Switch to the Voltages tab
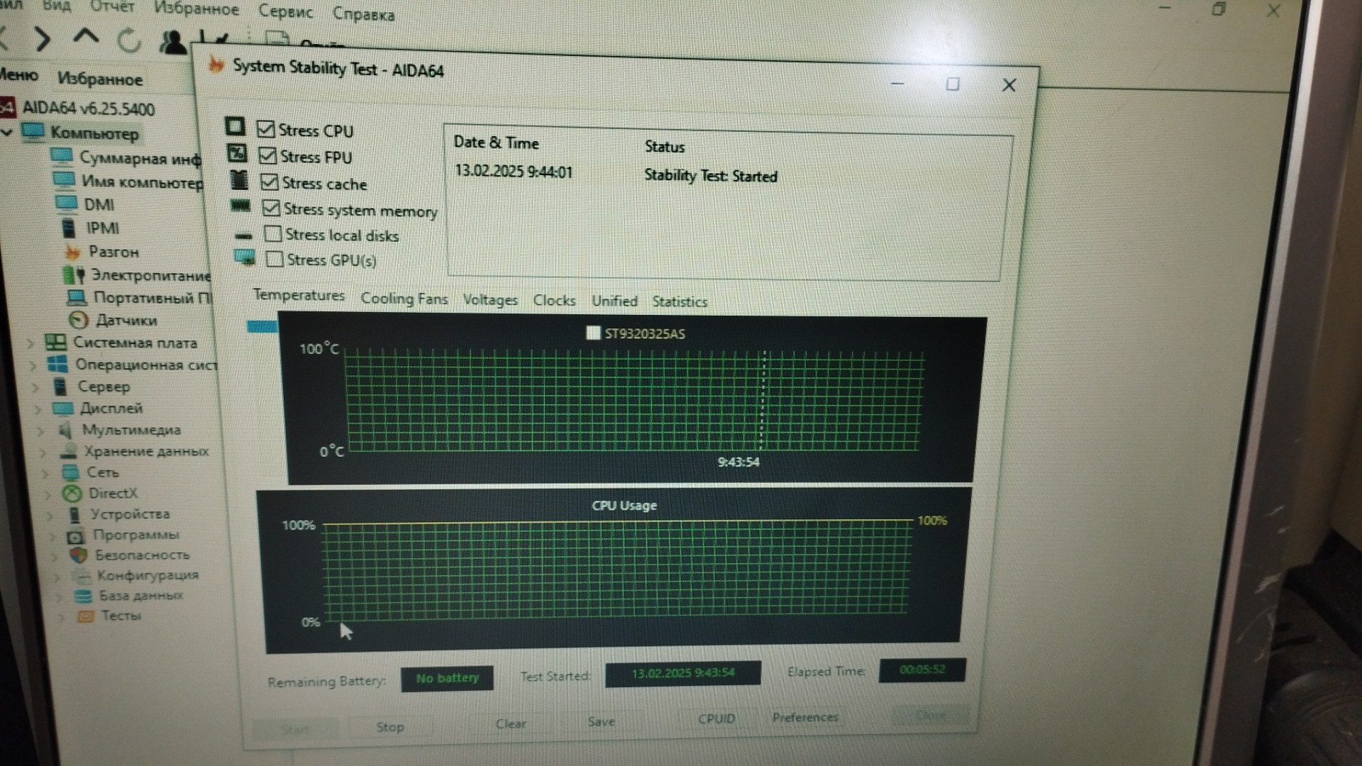Screen dimensions: 1362x766 pos(490,300)
